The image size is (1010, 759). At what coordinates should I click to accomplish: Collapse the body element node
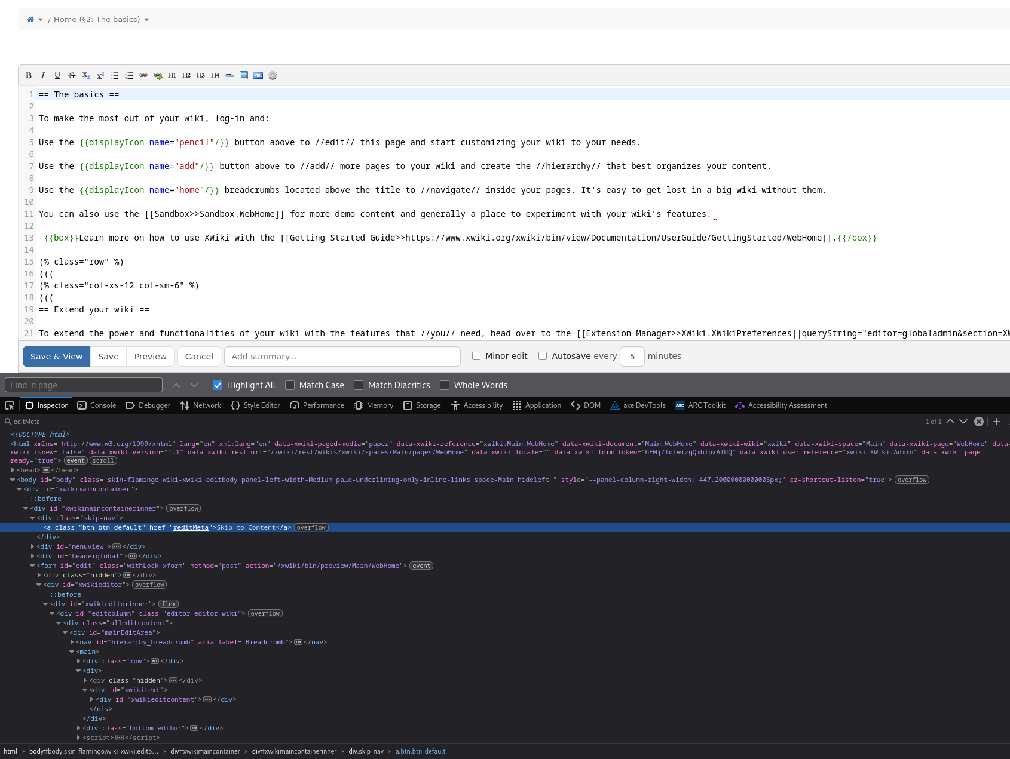pyautogui.click(x=13, y=480)
